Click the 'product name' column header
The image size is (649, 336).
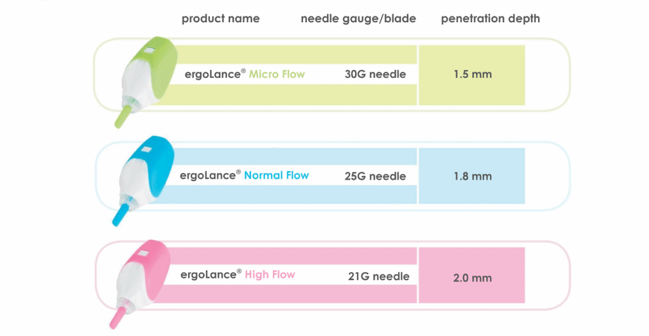point(221,18)
